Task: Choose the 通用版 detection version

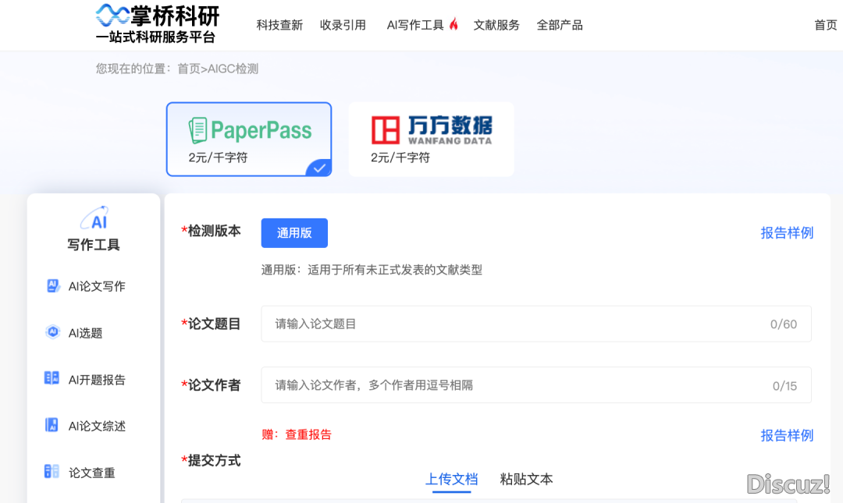Action: point(294,233)
